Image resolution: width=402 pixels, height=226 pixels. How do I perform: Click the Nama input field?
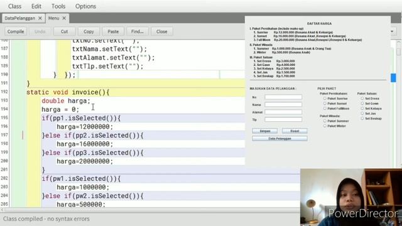click(x=283, y=105)
